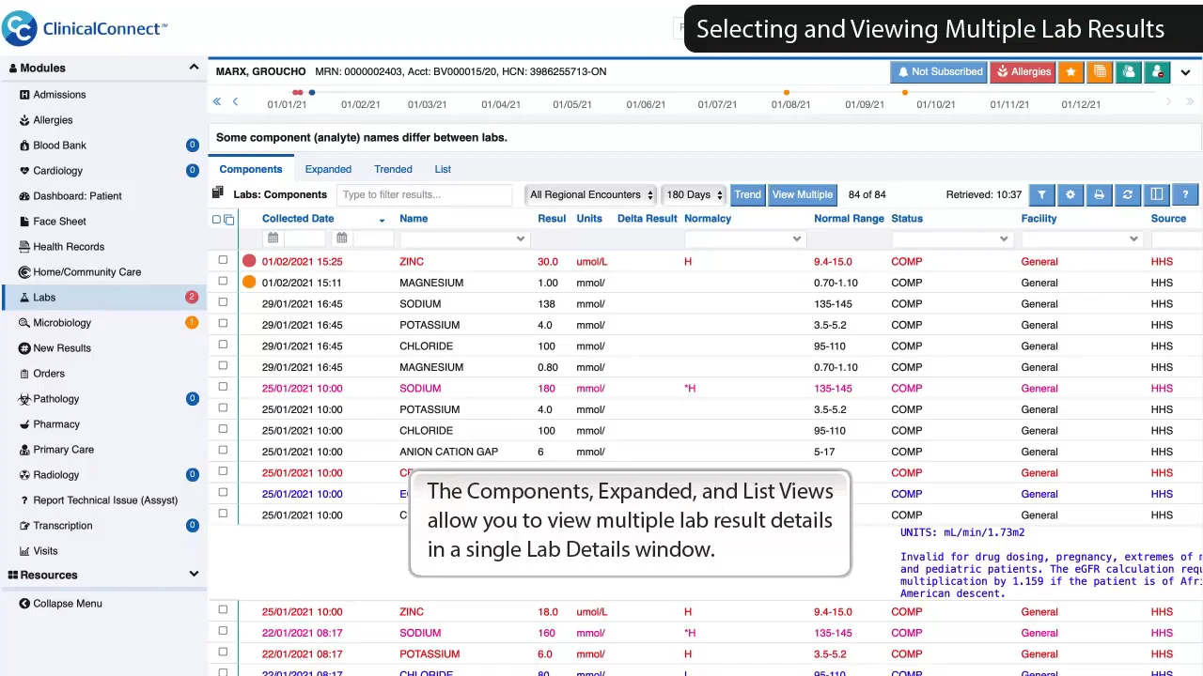Open help with the question mark icon
This screenshot has width=1203, height=676.
click(1185, 194)
